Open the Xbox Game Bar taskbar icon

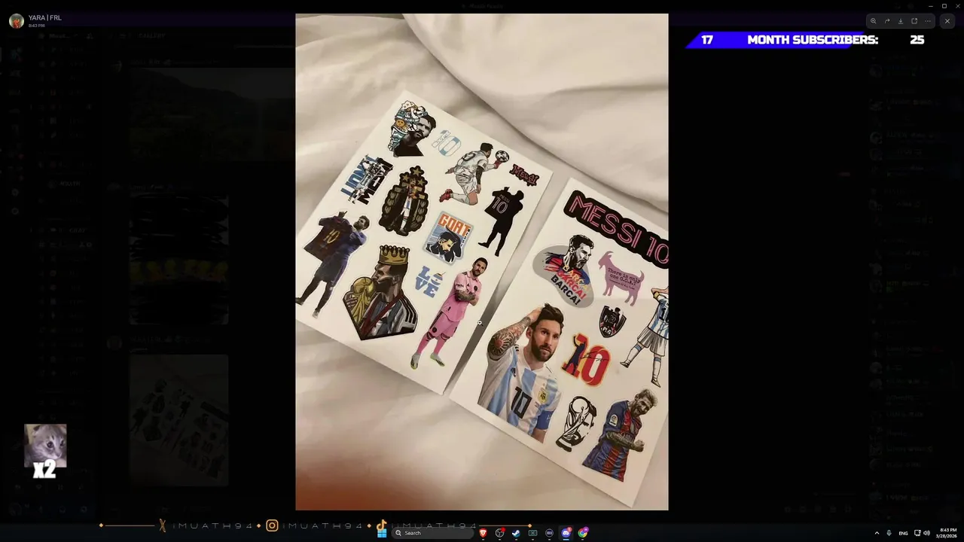pyautogui.click(x=532, y=533)
